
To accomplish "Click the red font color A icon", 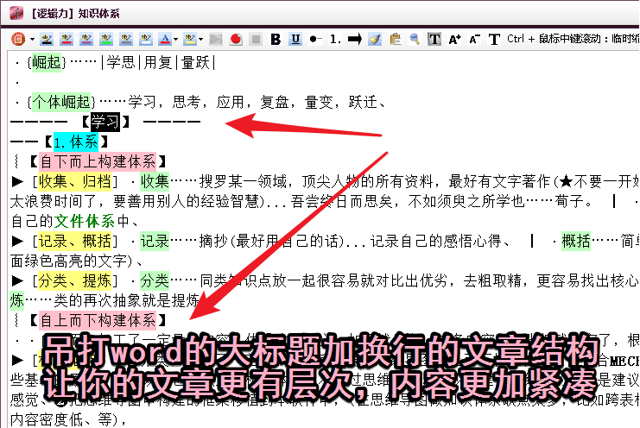I will [x=165, y=39].
